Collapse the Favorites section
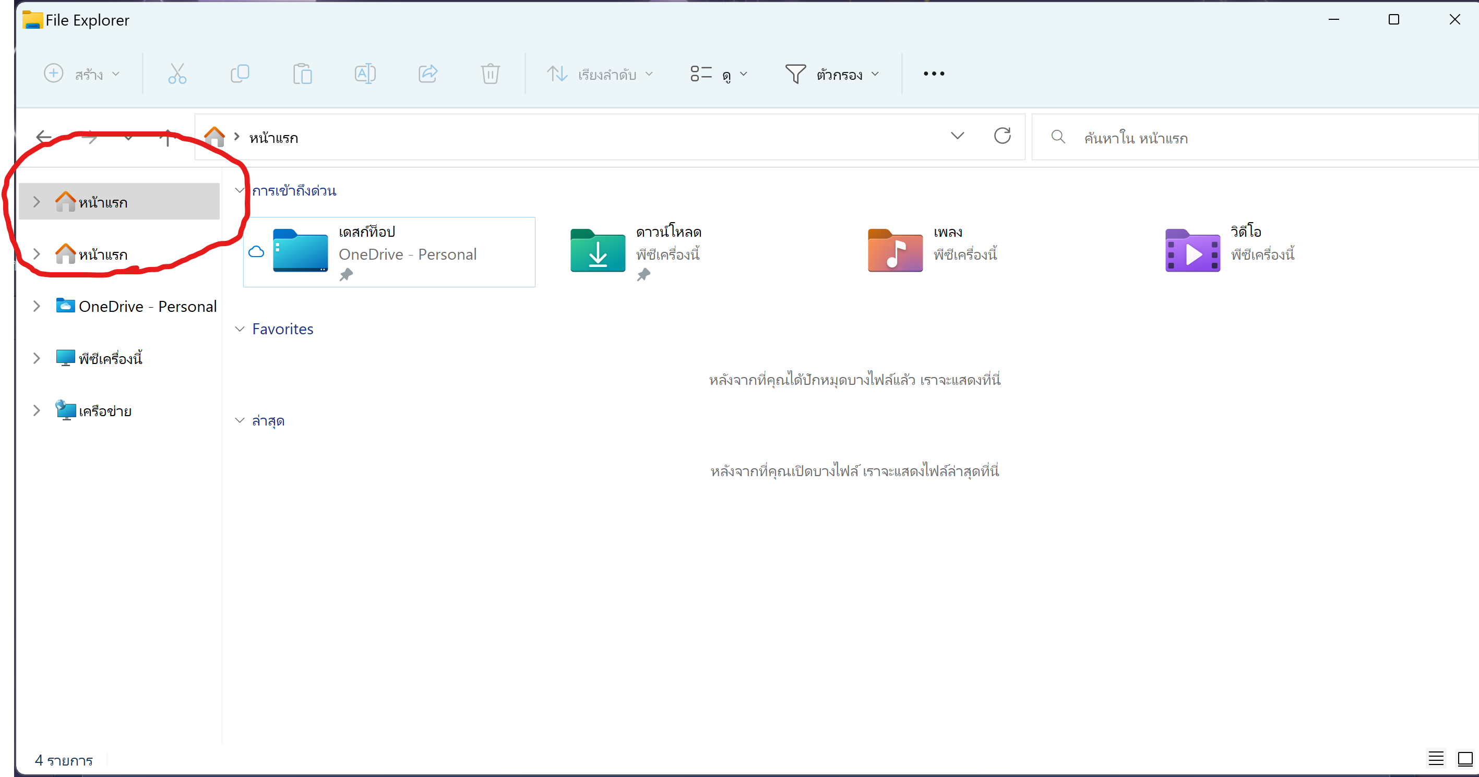 click(240, 329)
